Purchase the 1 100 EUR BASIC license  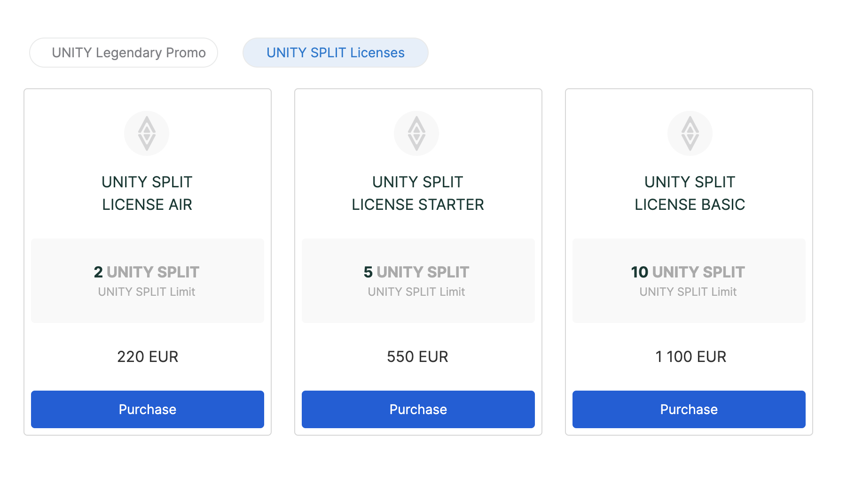(689, 409)
